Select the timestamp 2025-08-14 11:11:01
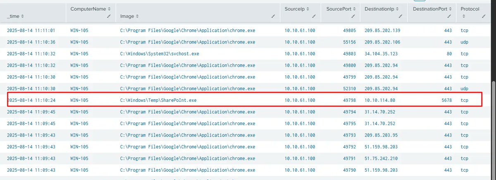The width and height of the screenshot is (496, 180). 31,30
